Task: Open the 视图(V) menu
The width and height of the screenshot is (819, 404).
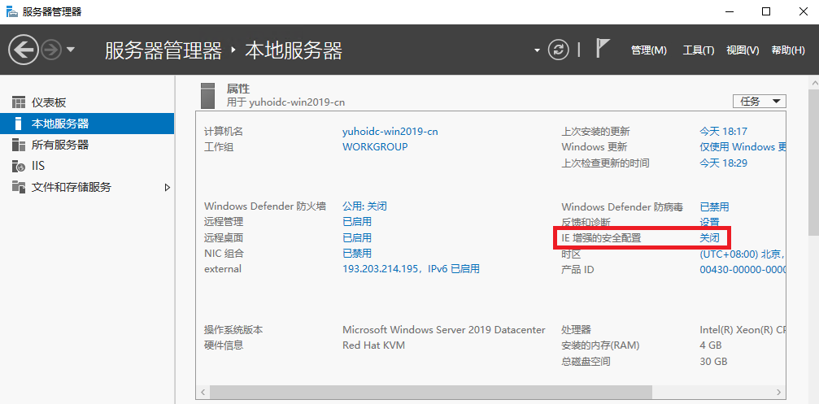Action: click(742, 50)
